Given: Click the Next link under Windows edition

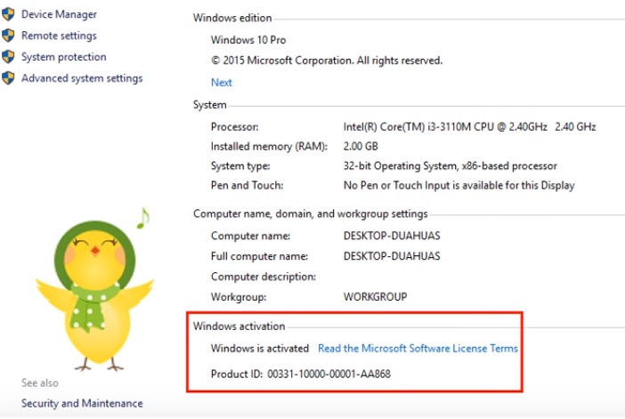Looking at the screenshot, I should (x=222, y=83).
